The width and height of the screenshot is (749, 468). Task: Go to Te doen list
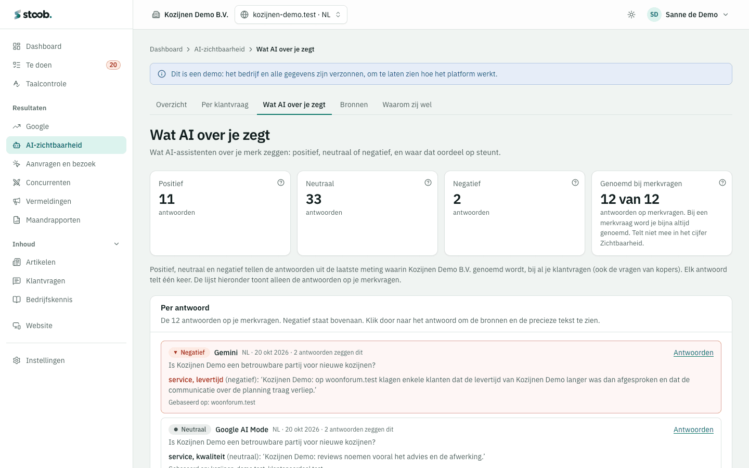click(x=66, y=65)
